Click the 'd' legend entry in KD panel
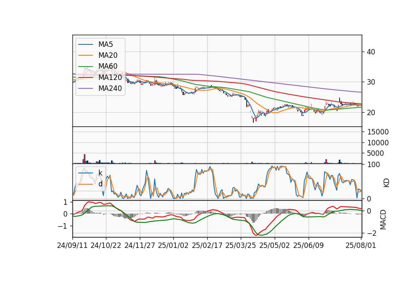 click(x=100, y=184)
